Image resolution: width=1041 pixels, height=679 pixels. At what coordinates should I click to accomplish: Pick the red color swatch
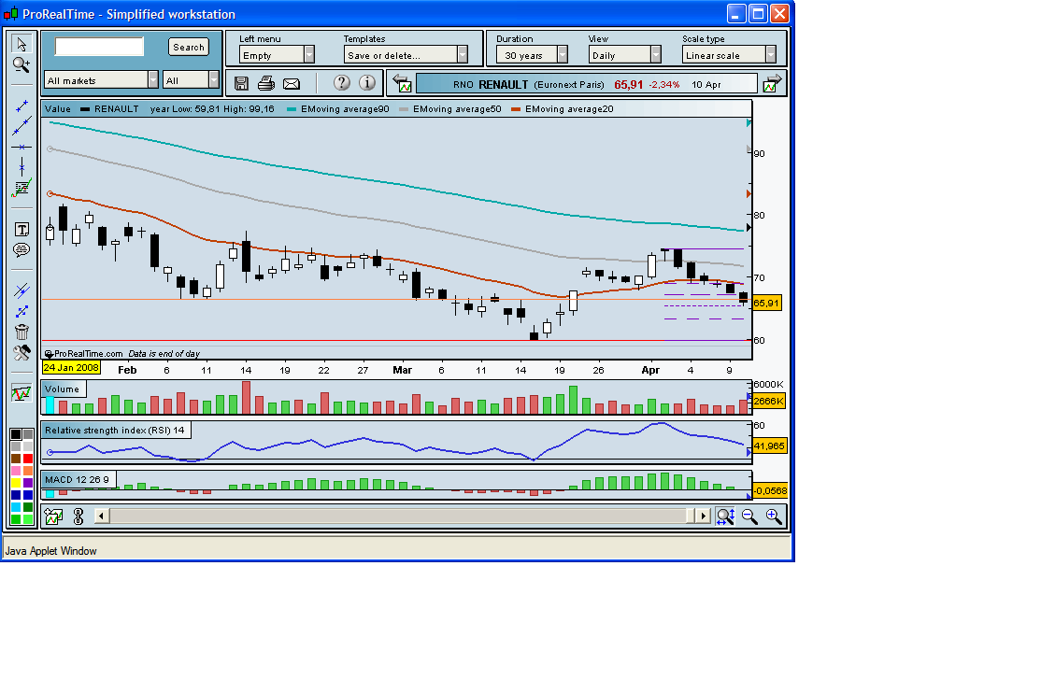pyautogui.click(x=28, y=459)
